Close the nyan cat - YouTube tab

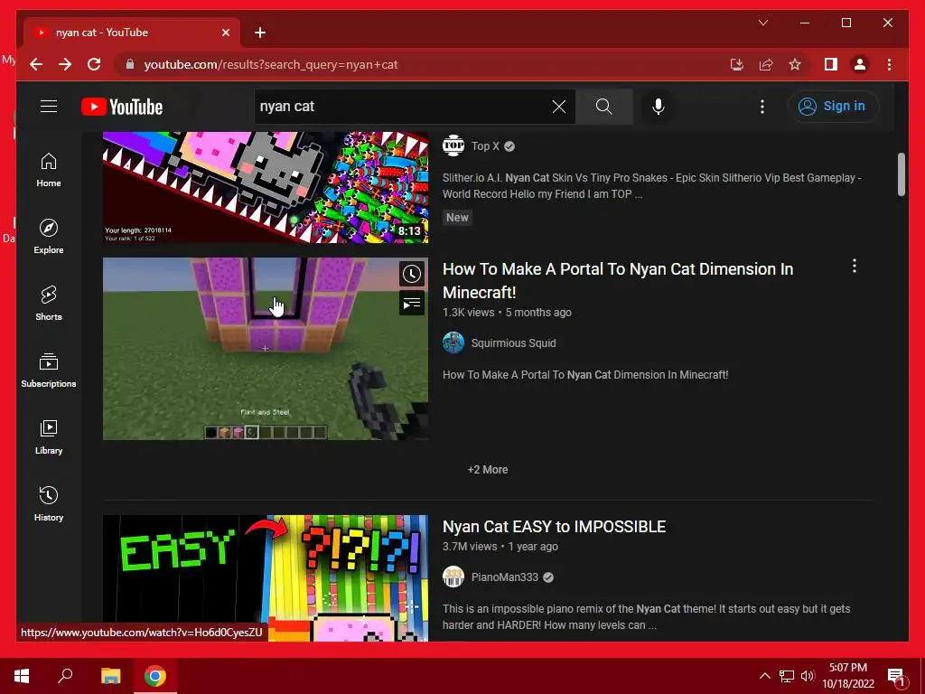[x=225, y=33]
